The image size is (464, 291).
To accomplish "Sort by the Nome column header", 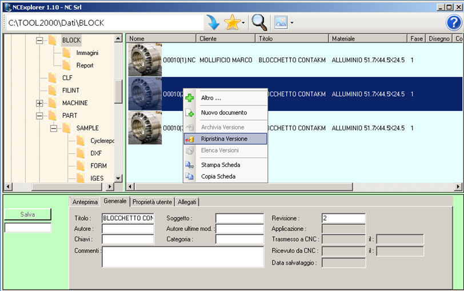I will click(x=161, y=38).
